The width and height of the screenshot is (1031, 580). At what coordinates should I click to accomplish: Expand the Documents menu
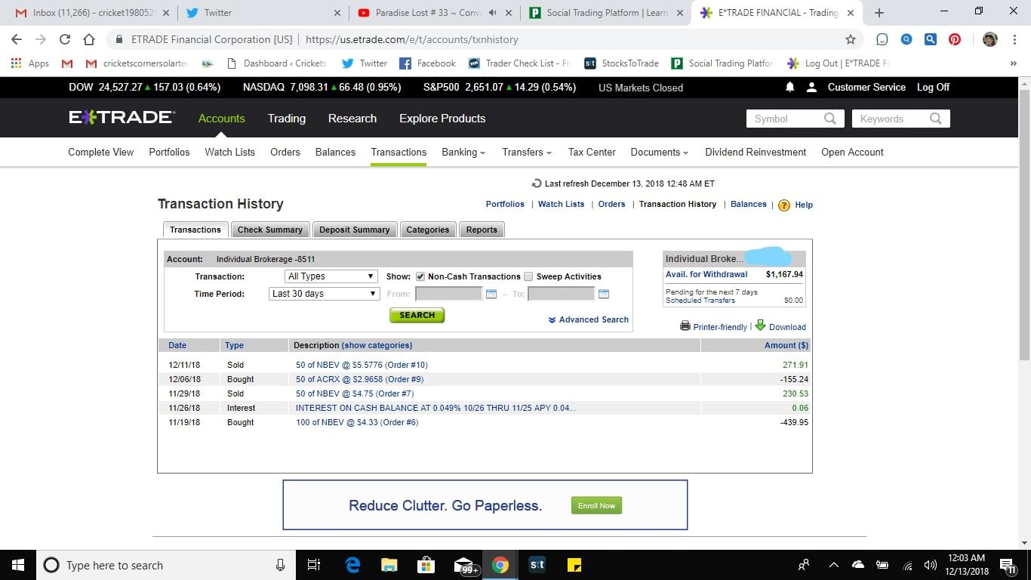660,152
